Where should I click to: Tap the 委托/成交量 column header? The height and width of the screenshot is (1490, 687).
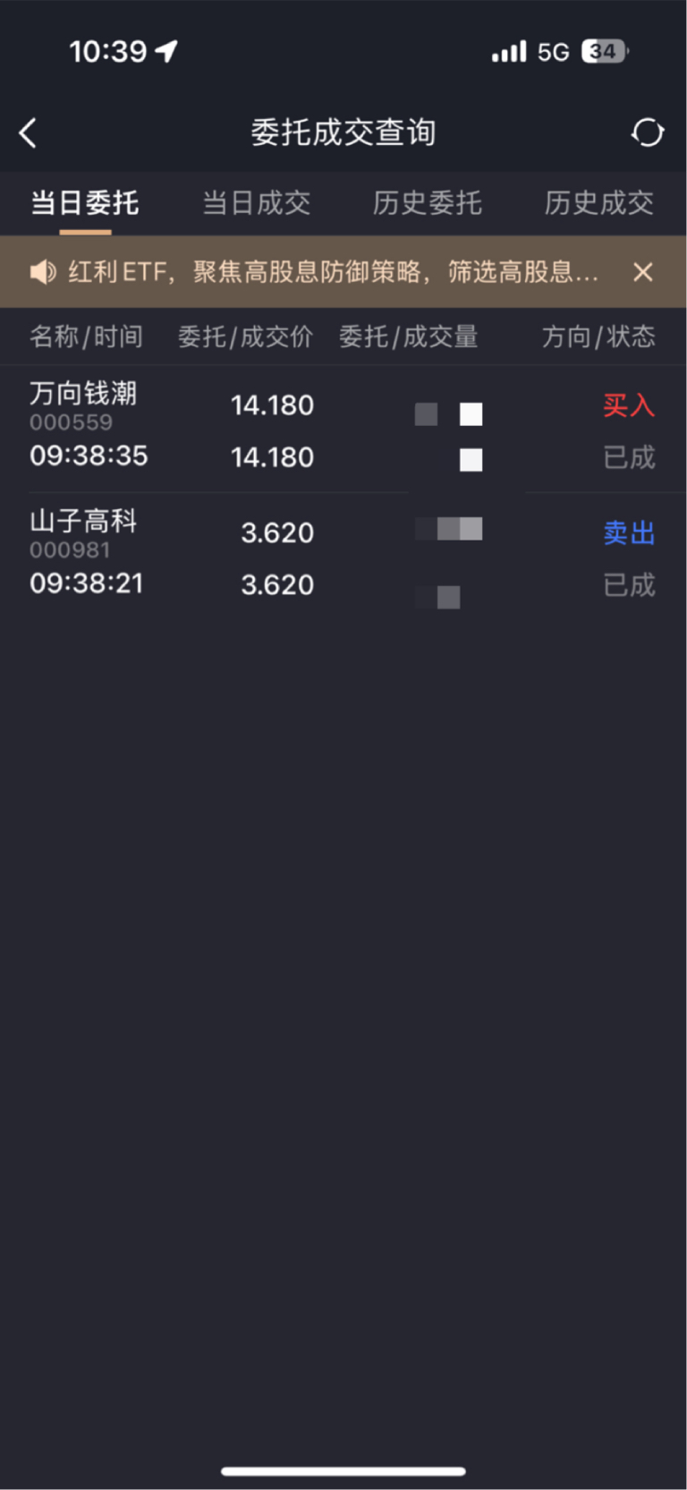pyautogui.click(x=409, y=336)
